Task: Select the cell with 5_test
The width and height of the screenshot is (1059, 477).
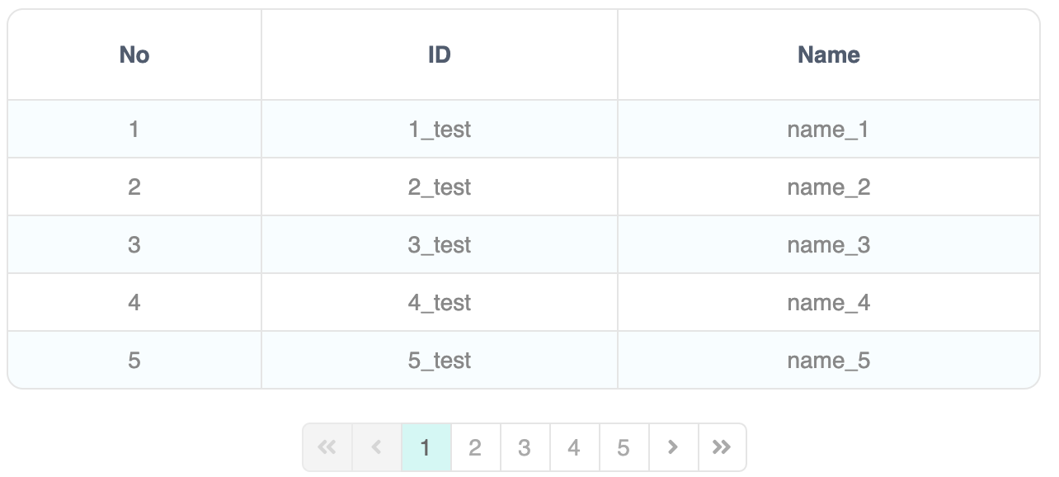Action: click(440, 360)
